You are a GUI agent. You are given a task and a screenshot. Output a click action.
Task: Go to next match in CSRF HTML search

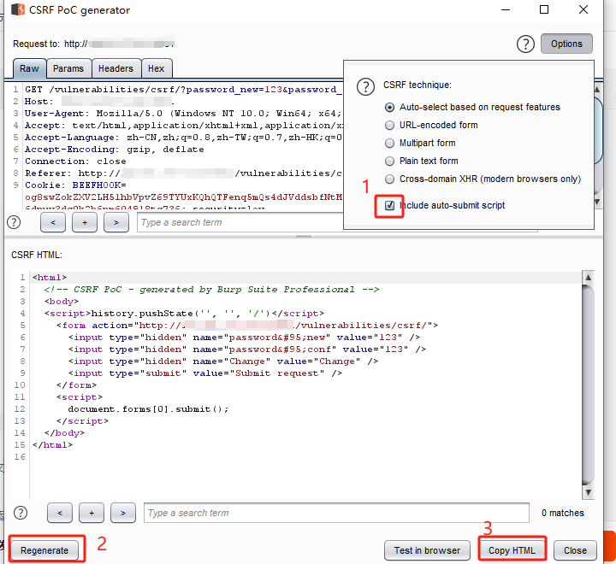pos(123,513)
